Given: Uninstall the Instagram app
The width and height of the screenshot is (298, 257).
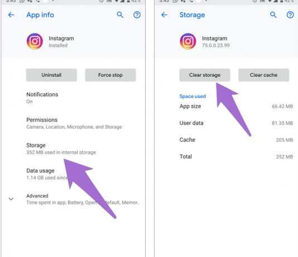Looking at the screenshot, I should [x=51, y=75].
